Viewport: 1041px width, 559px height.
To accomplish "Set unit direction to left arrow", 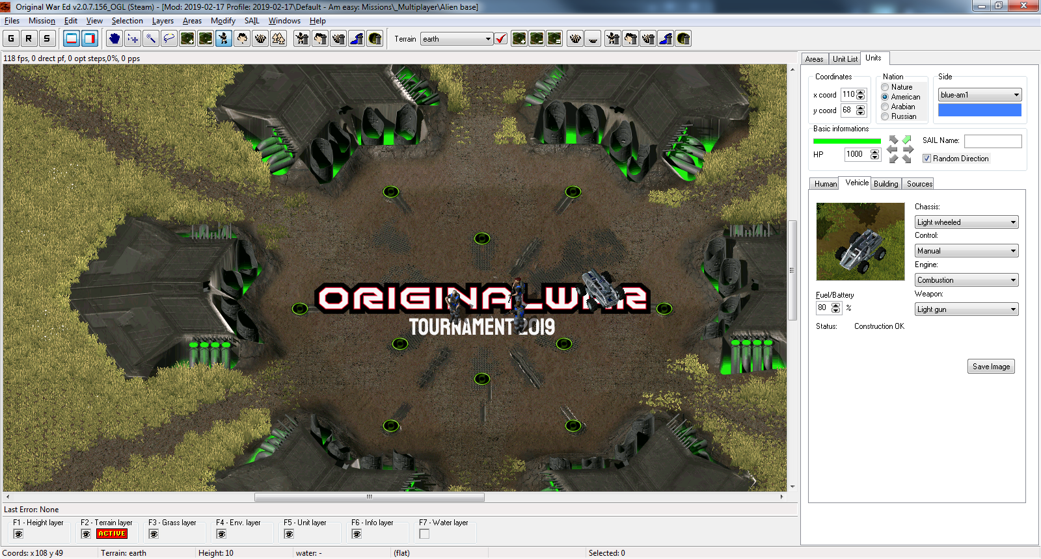I will tap(892, 149).
